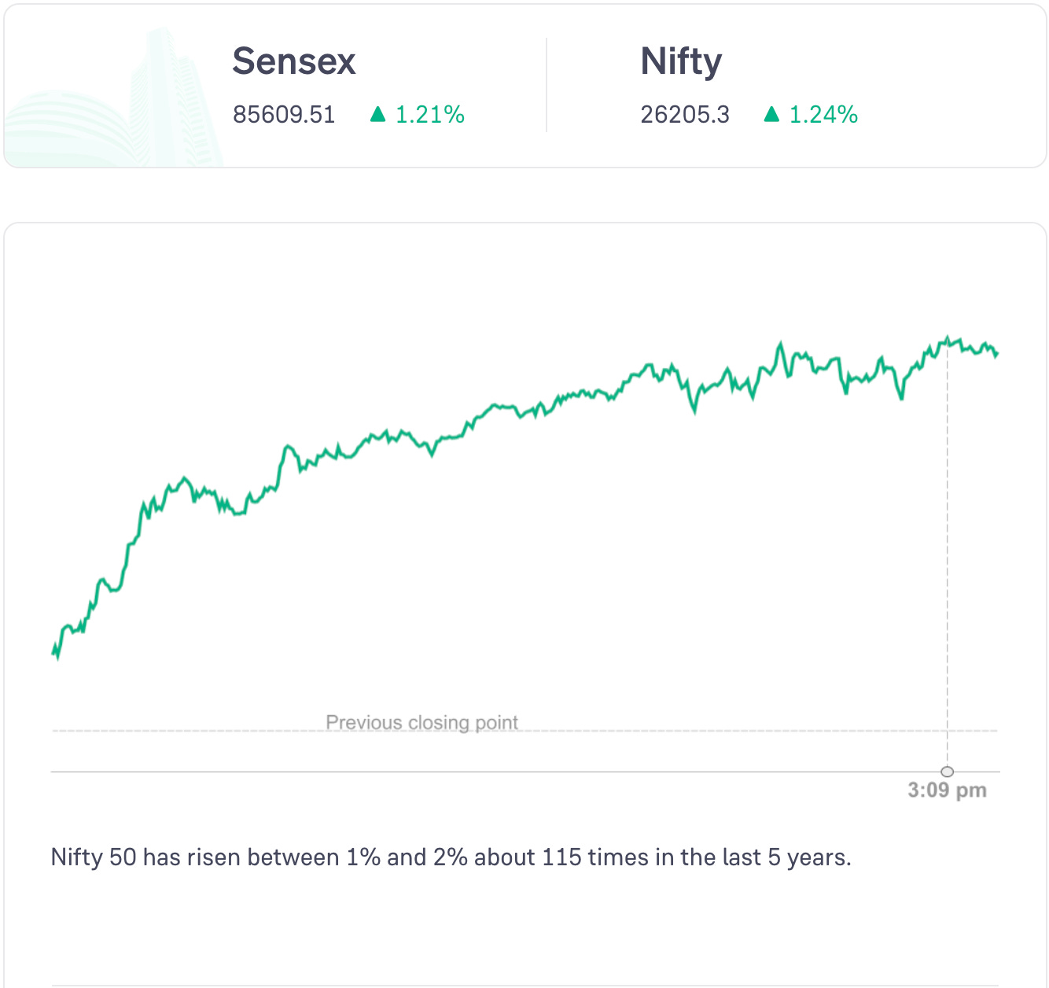Click the Sensex value 85609.51
This screenshot has width=1049, height=988.
[284, 115]
